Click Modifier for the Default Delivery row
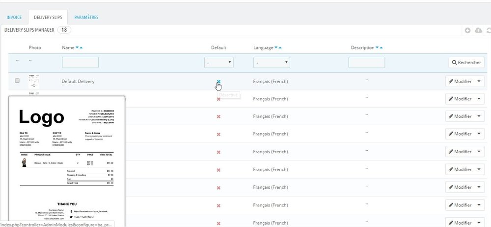This screenshot has height=227, width=491. click(460, 81)
